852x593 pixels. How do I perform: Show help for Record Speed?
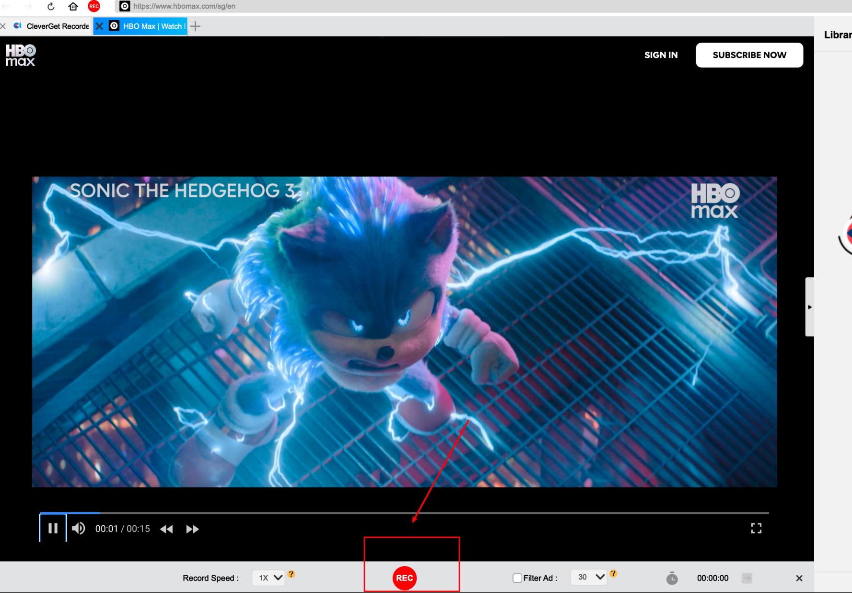pyautogui.click(x=291, y=574)
